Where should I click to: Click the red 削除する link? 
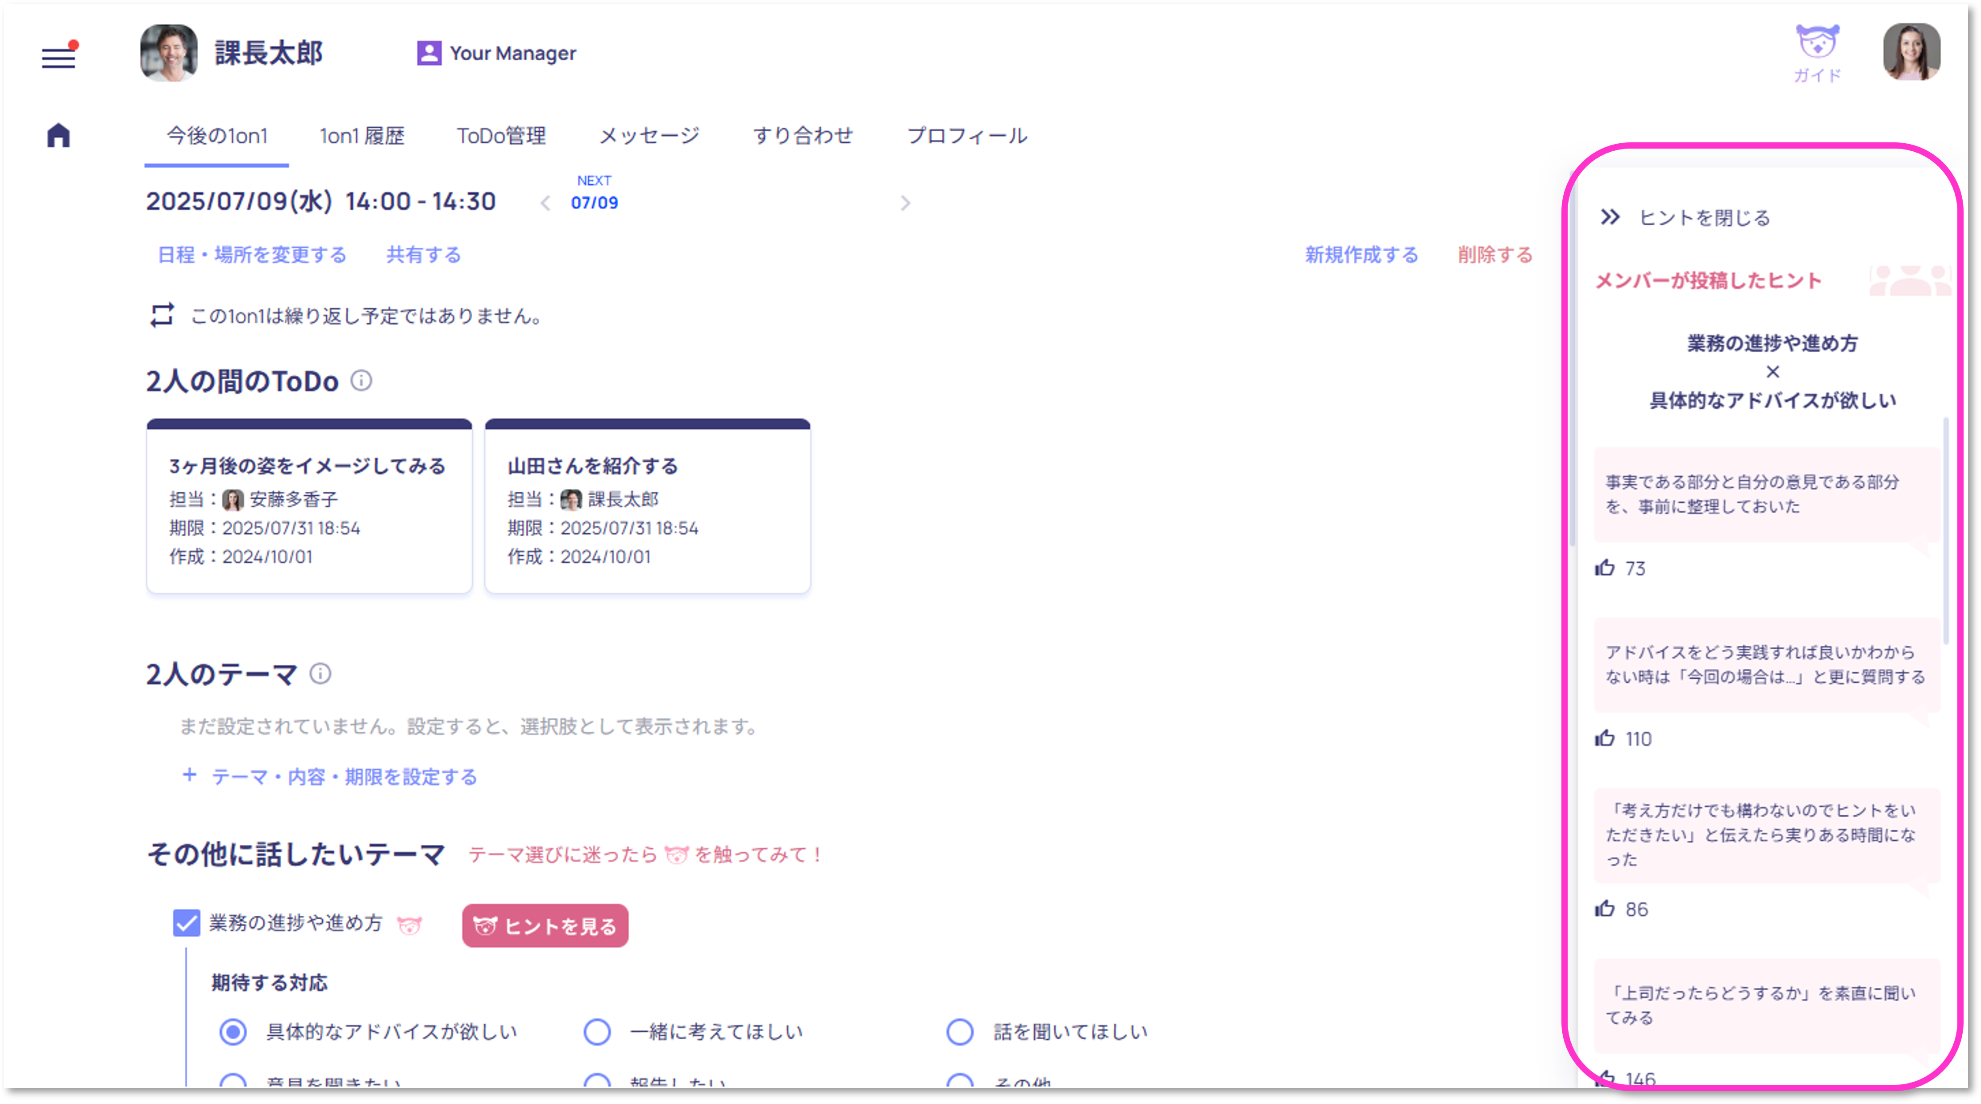pos(1496,254)
